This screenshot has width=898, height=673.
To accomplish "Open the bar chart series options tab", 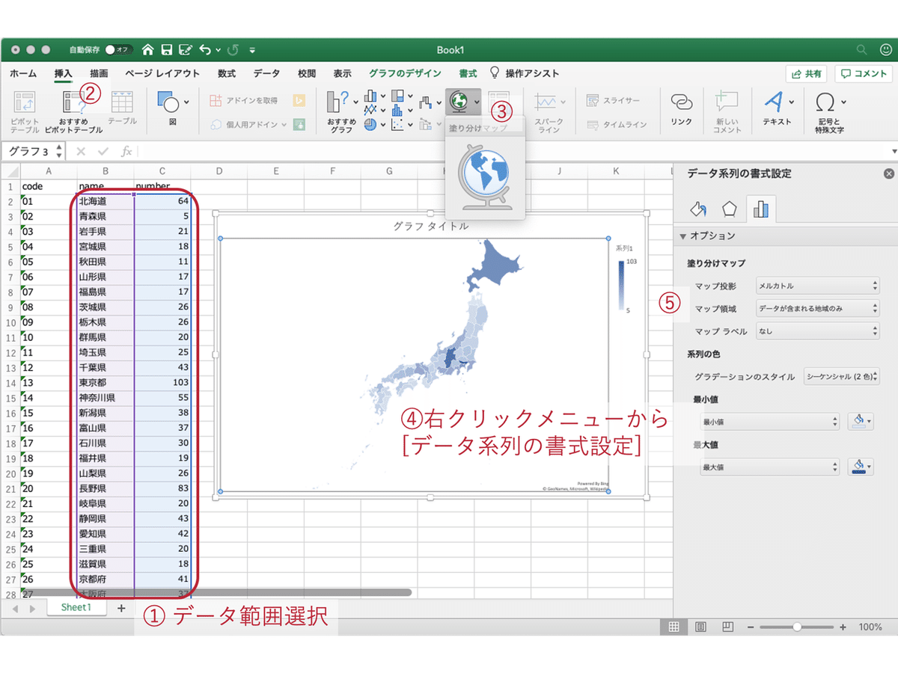I will [x=761, y=209].
